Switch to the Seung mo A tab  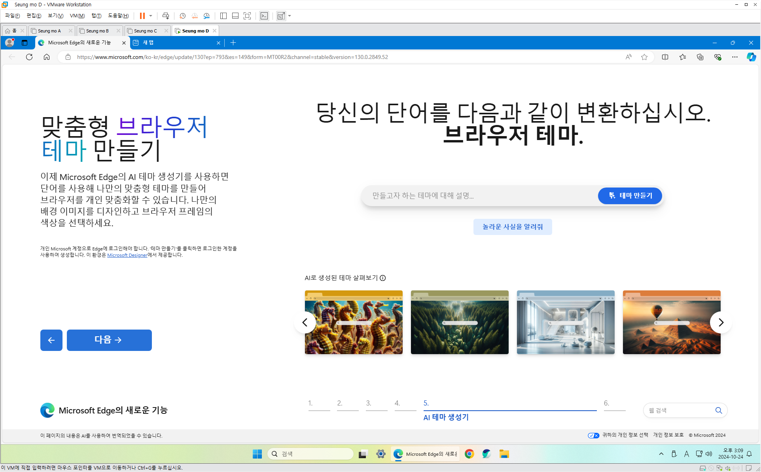click(49, 31)
